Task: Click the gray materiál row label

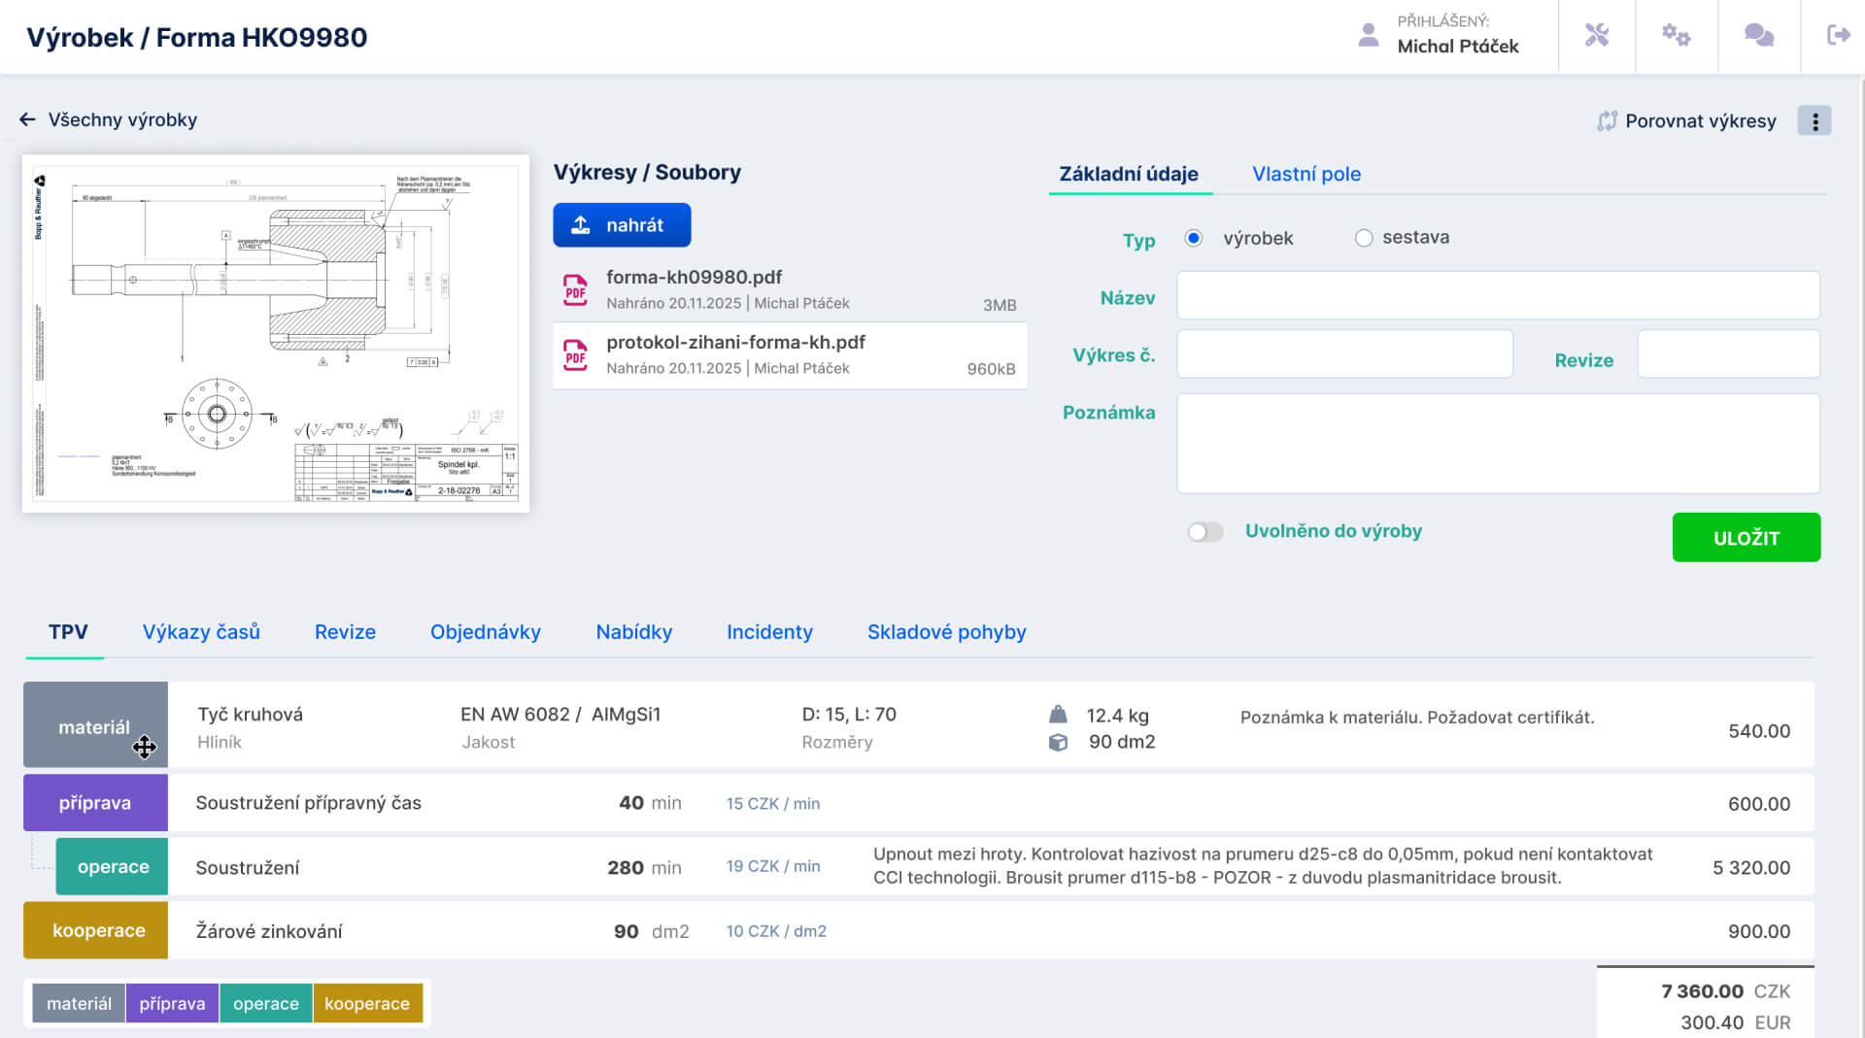Action: pyautogui.click(x=95, y=725)
